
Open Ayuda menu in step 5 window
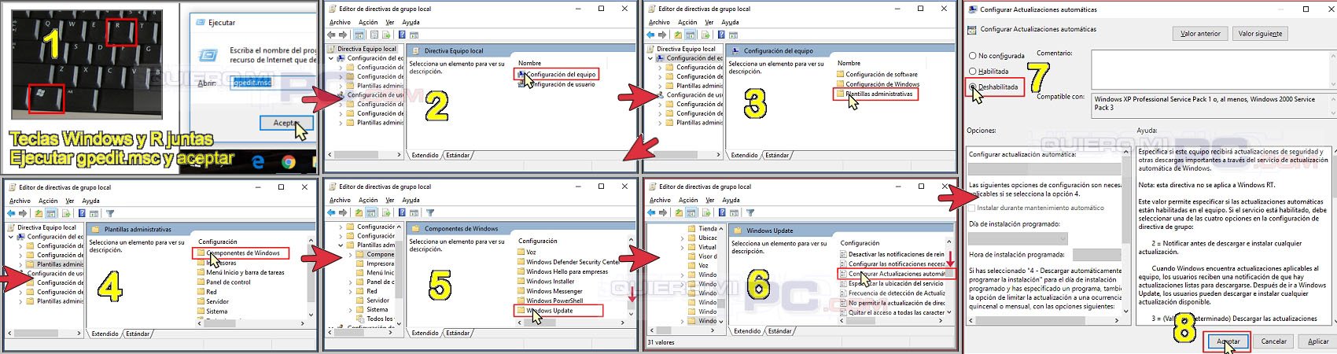[411, 200]
